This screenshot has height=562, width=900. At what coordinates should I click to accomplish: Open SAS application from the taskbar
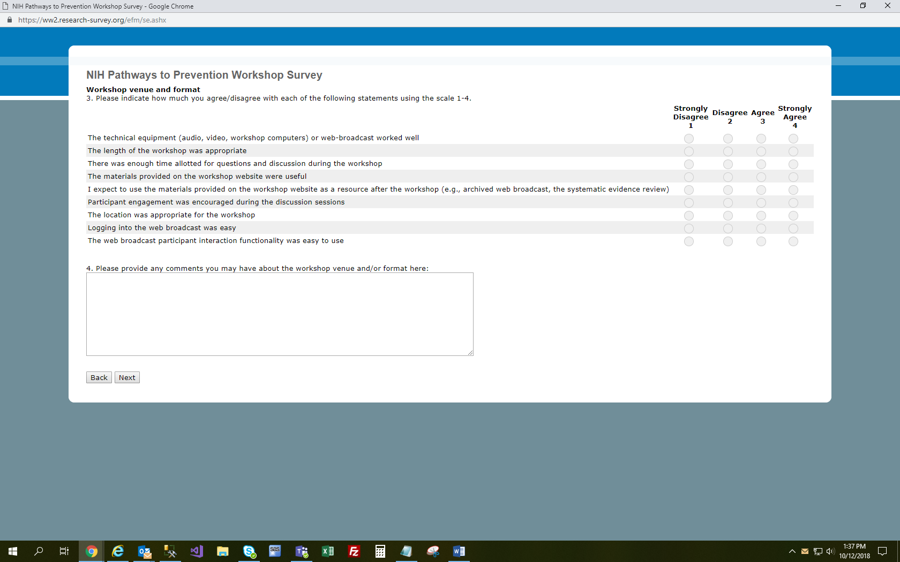pyautogui.click(x=275, y=551)
